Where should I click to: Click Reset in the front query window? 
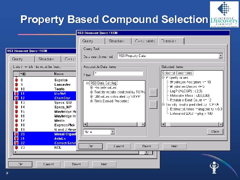147,146
